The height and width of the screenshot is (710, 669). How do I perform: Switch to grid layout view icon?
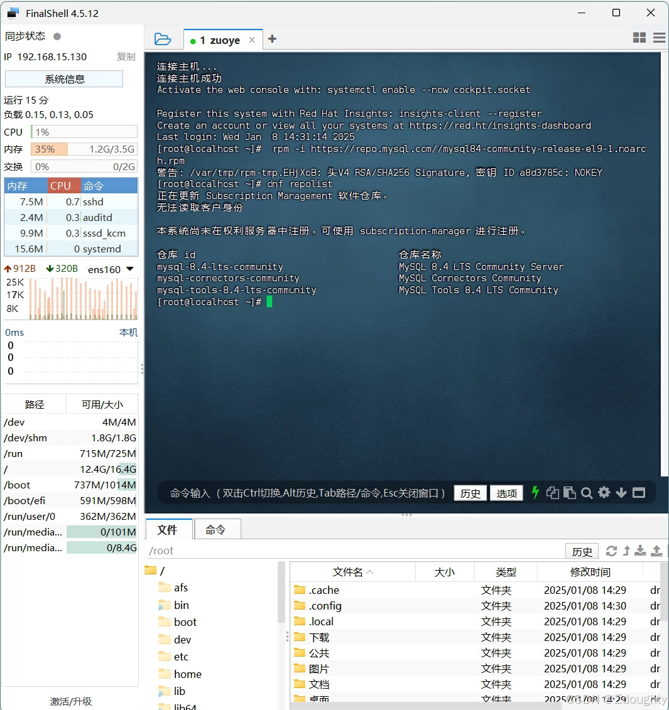[639, 38]
